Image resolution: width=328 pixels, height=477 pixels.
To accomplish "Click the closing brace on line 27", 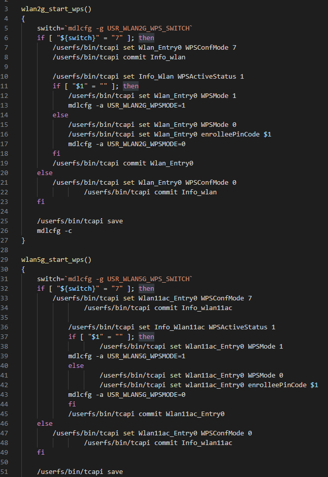I will [23, 241].
